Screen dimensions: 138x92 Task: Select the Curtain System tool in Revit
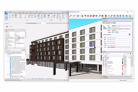(39, 17)
